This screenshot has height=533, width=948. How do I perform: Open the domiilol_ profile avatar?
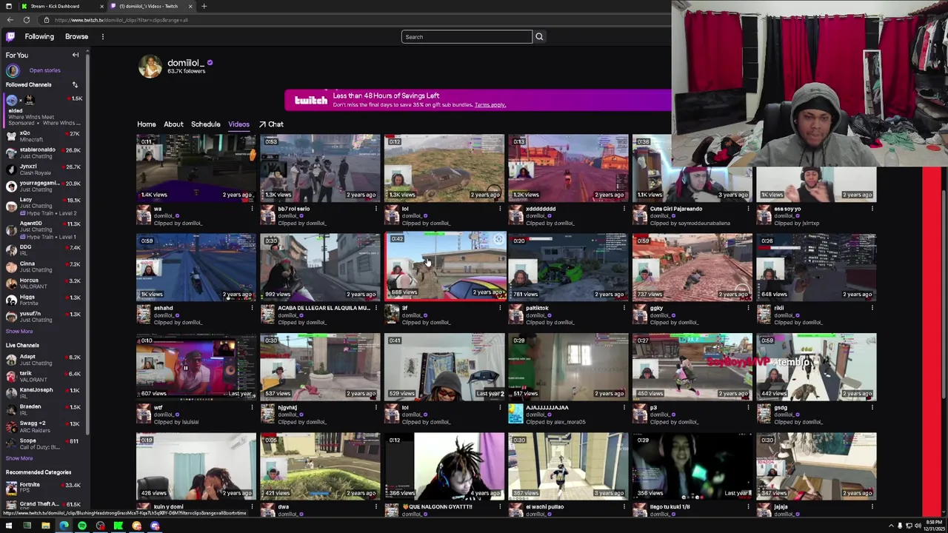(x=150, y=66)
